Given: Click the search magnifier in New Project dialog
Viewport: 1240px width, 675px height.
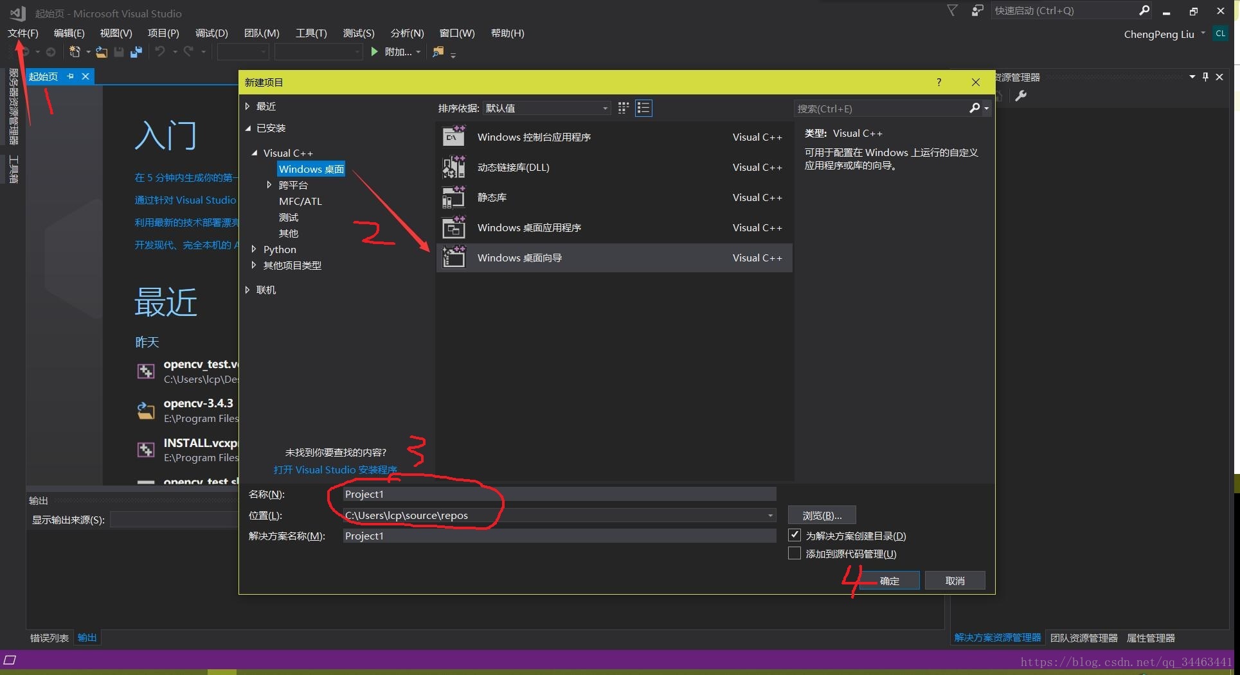Looking at the screenshot, I should (x=975, y=109).
